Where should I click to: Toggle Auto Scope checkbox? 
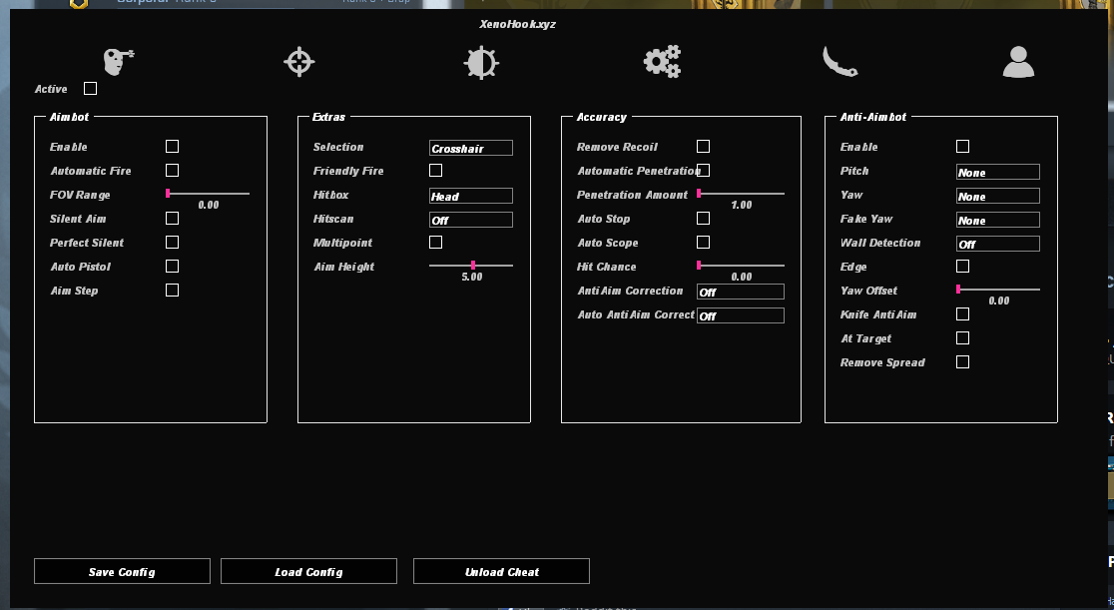[x=703, y=242]
